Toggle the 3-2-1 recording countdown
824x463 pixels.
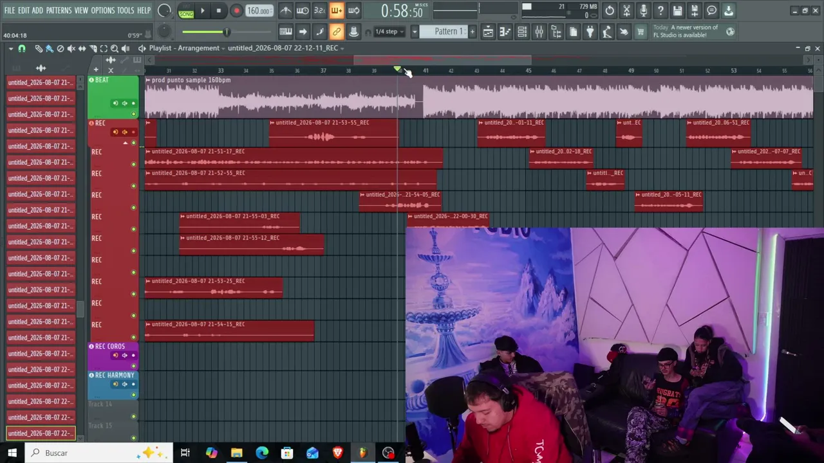point(319,11)
